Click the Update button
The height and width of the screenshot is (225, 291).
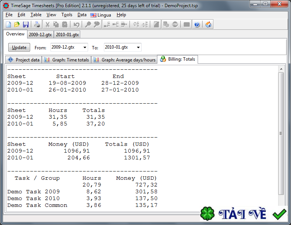pyautogui.click(x=19, y=47)
